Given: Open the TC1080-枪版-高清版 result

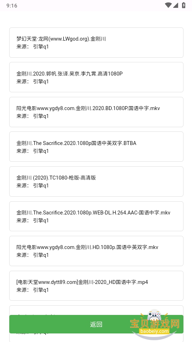Looking at the screenshot, I should coord(96,181).
